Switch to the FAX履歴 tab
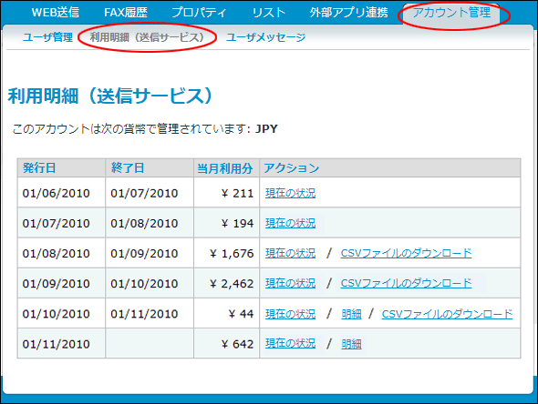 [126, 13]
